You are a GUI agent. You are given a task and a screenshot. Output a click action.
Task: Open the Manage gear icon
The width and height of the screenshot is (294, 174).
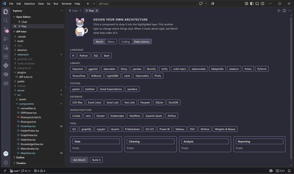click(x=6, y=163)
